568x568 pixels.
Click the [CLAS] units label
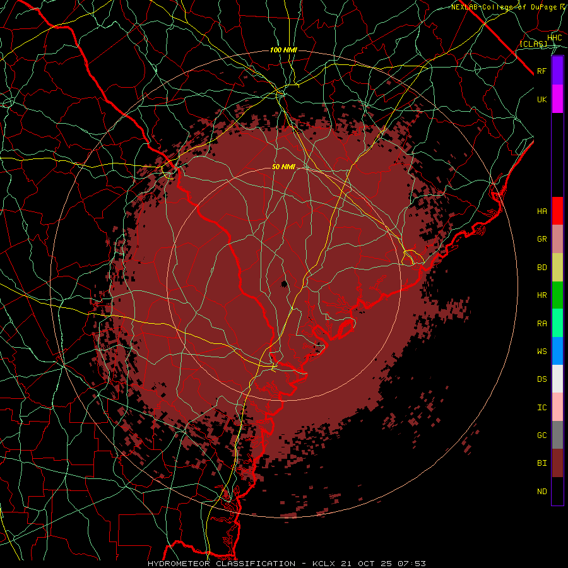pos(533,44)
